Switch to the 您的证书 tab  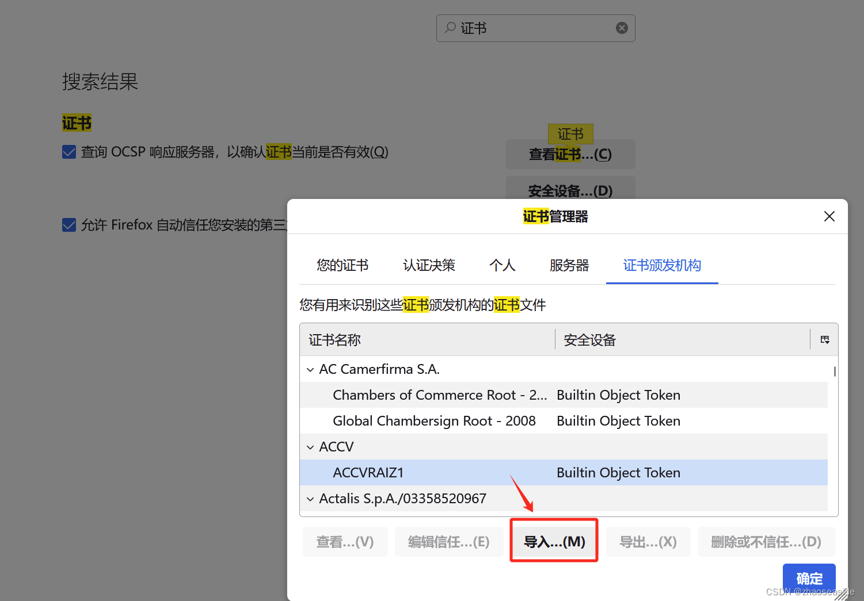pos(342,265)
